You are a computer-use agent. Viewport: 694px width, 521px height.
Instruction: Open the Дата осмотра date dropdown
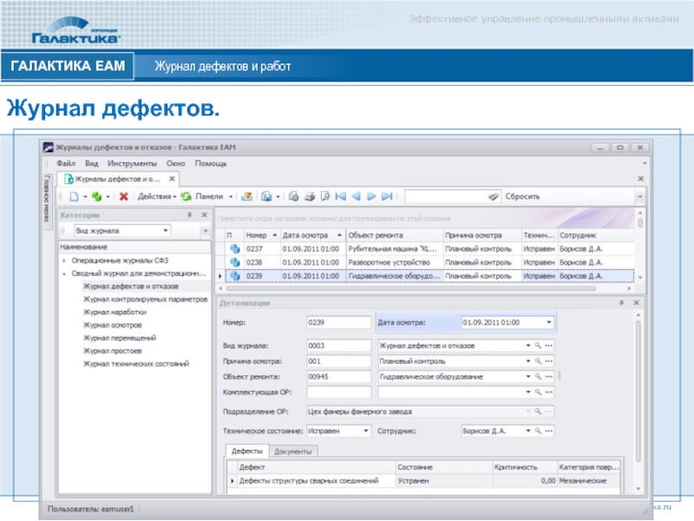547,322
